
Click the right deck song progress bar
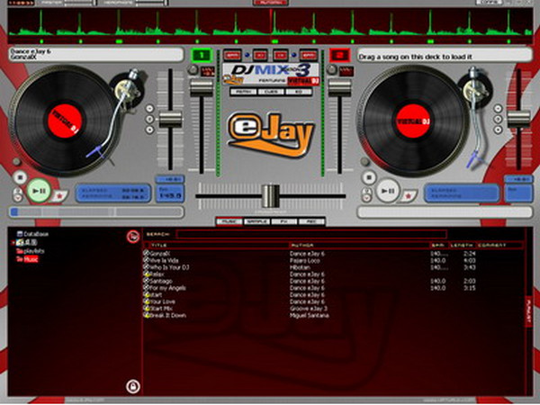(445, 212)
